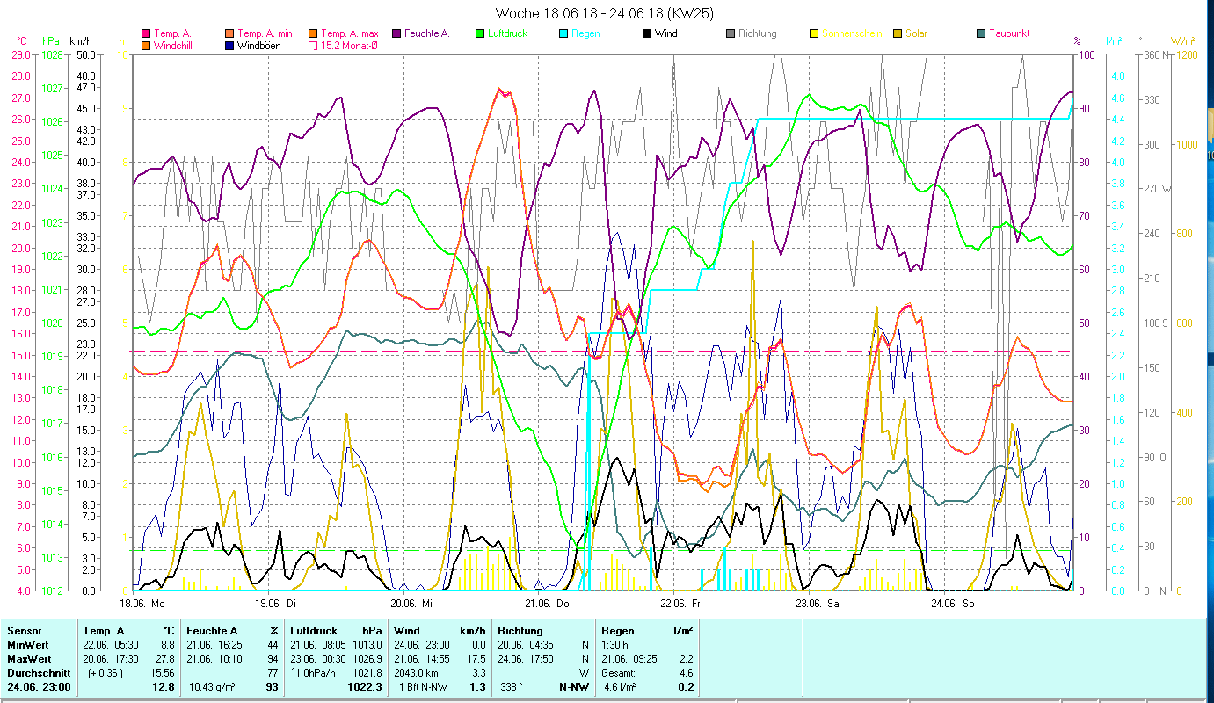
Task: Click the black Wind legend swatch
Action: 647,33
